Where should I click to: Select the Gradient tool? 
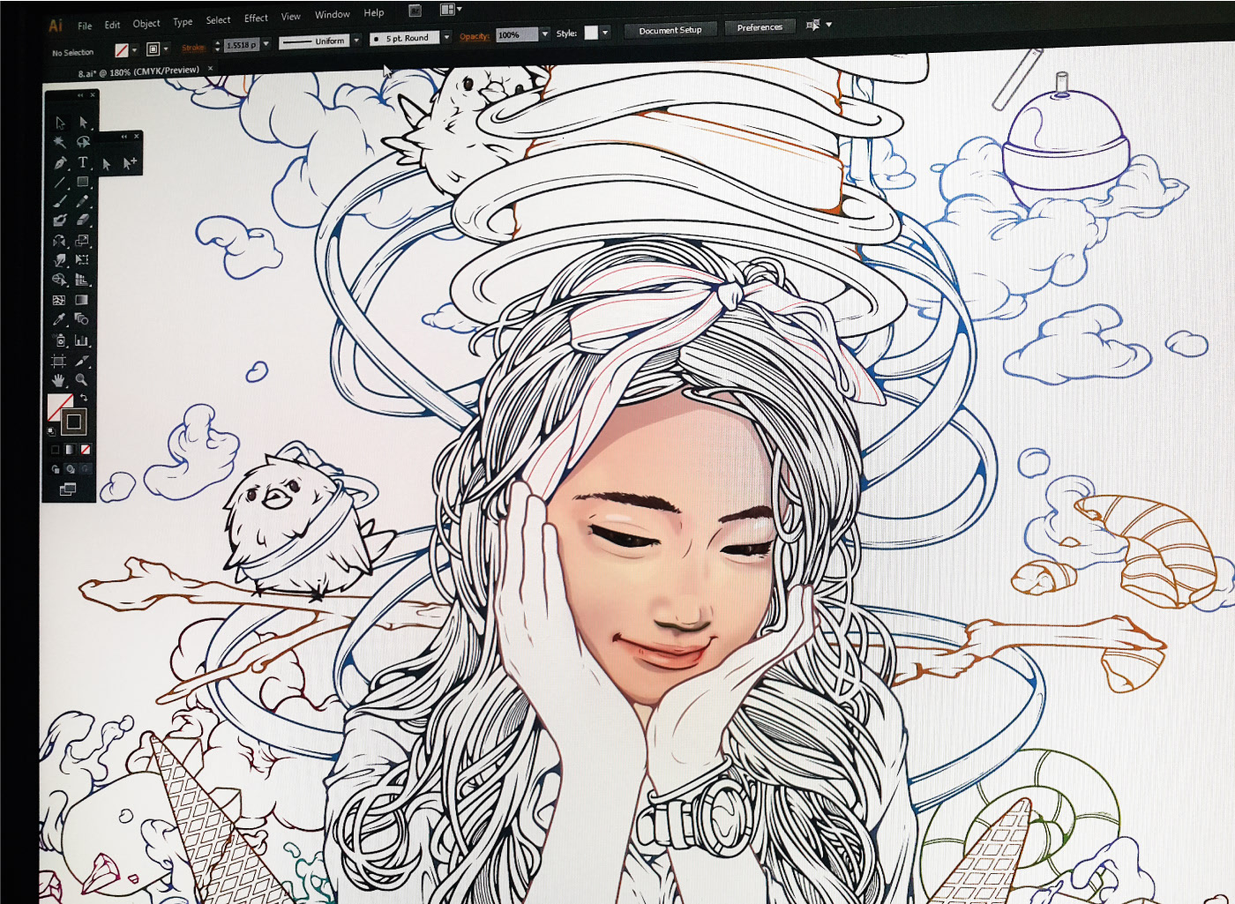82,300
